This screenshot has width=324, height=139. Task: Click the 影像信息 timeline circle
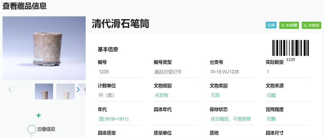click(32, 129)
